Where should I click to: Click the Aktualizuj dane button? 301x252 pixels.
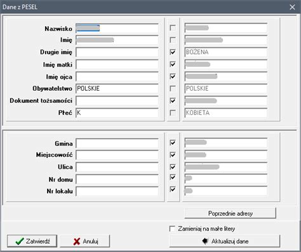(225, 241)
